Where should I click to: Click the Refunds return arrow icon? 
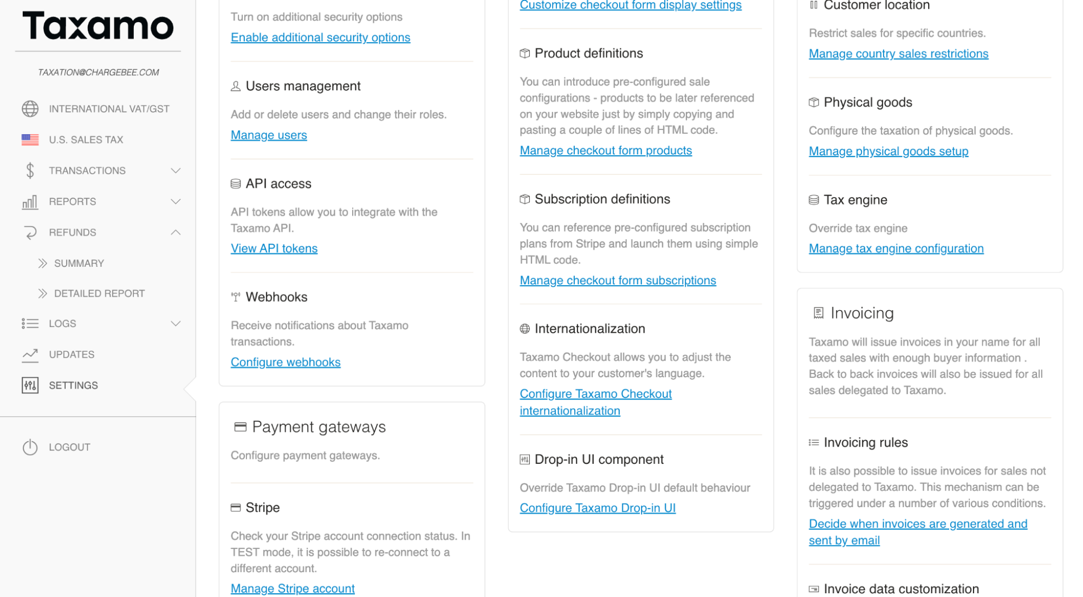click(x=30, y=233)
